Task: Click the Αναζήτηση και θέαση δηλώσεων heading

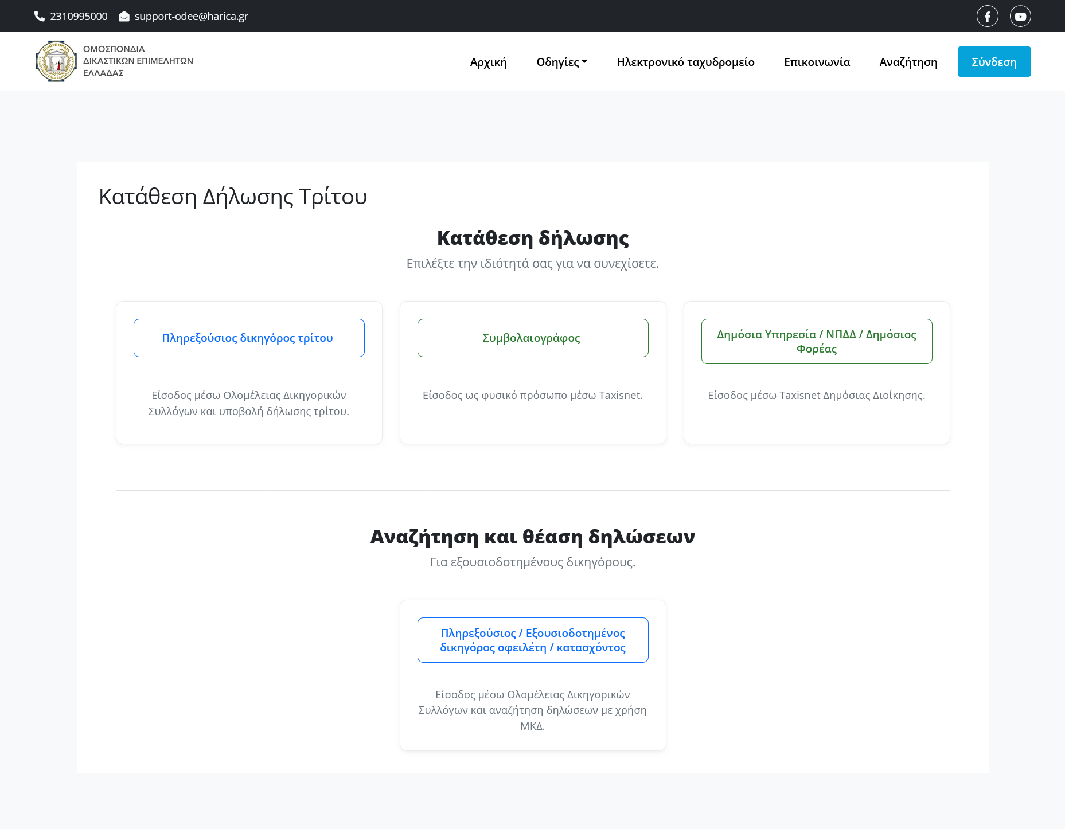Action: (533, 536)
